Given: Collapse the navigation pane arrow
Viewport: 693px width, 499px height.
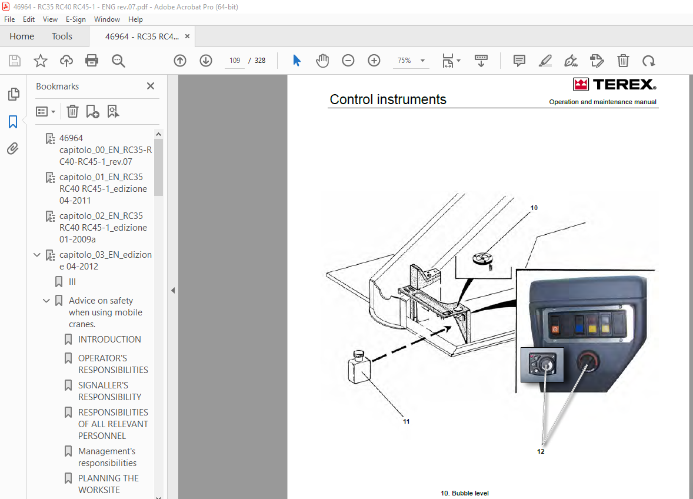Looking at the screenshot, I should click(173, 290).
